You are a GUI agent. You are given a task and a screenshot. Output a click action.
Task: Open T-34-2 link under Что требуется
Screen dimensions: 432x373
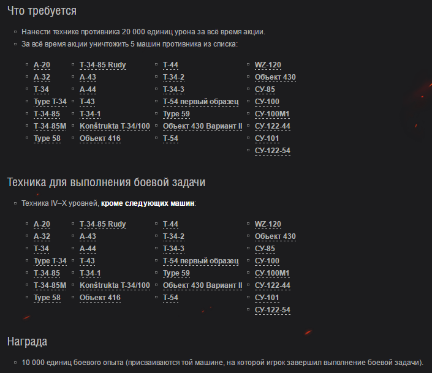(173, 77)
